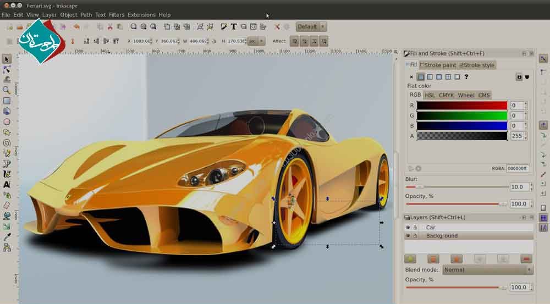Select the Eraser tool
Image resolution: width=550 pixels, height=304 pixels.
coord(7,206)
